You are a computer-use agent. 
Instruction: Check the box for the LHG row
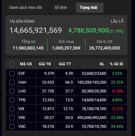[x=12, y=91]
